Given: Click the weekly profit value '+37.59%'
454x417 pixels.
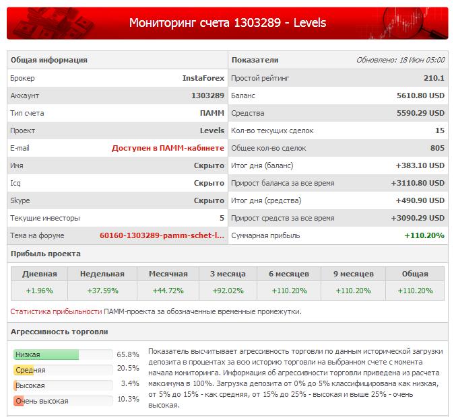Looking at the screenshot, I should pyautogui.click(x=103, y=291).
